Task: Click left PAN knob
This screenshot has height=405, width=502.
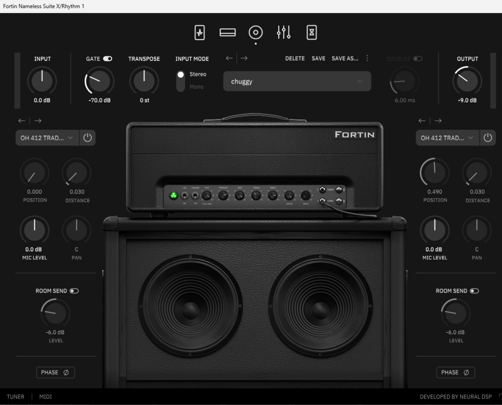Action: tap(76, 230)
